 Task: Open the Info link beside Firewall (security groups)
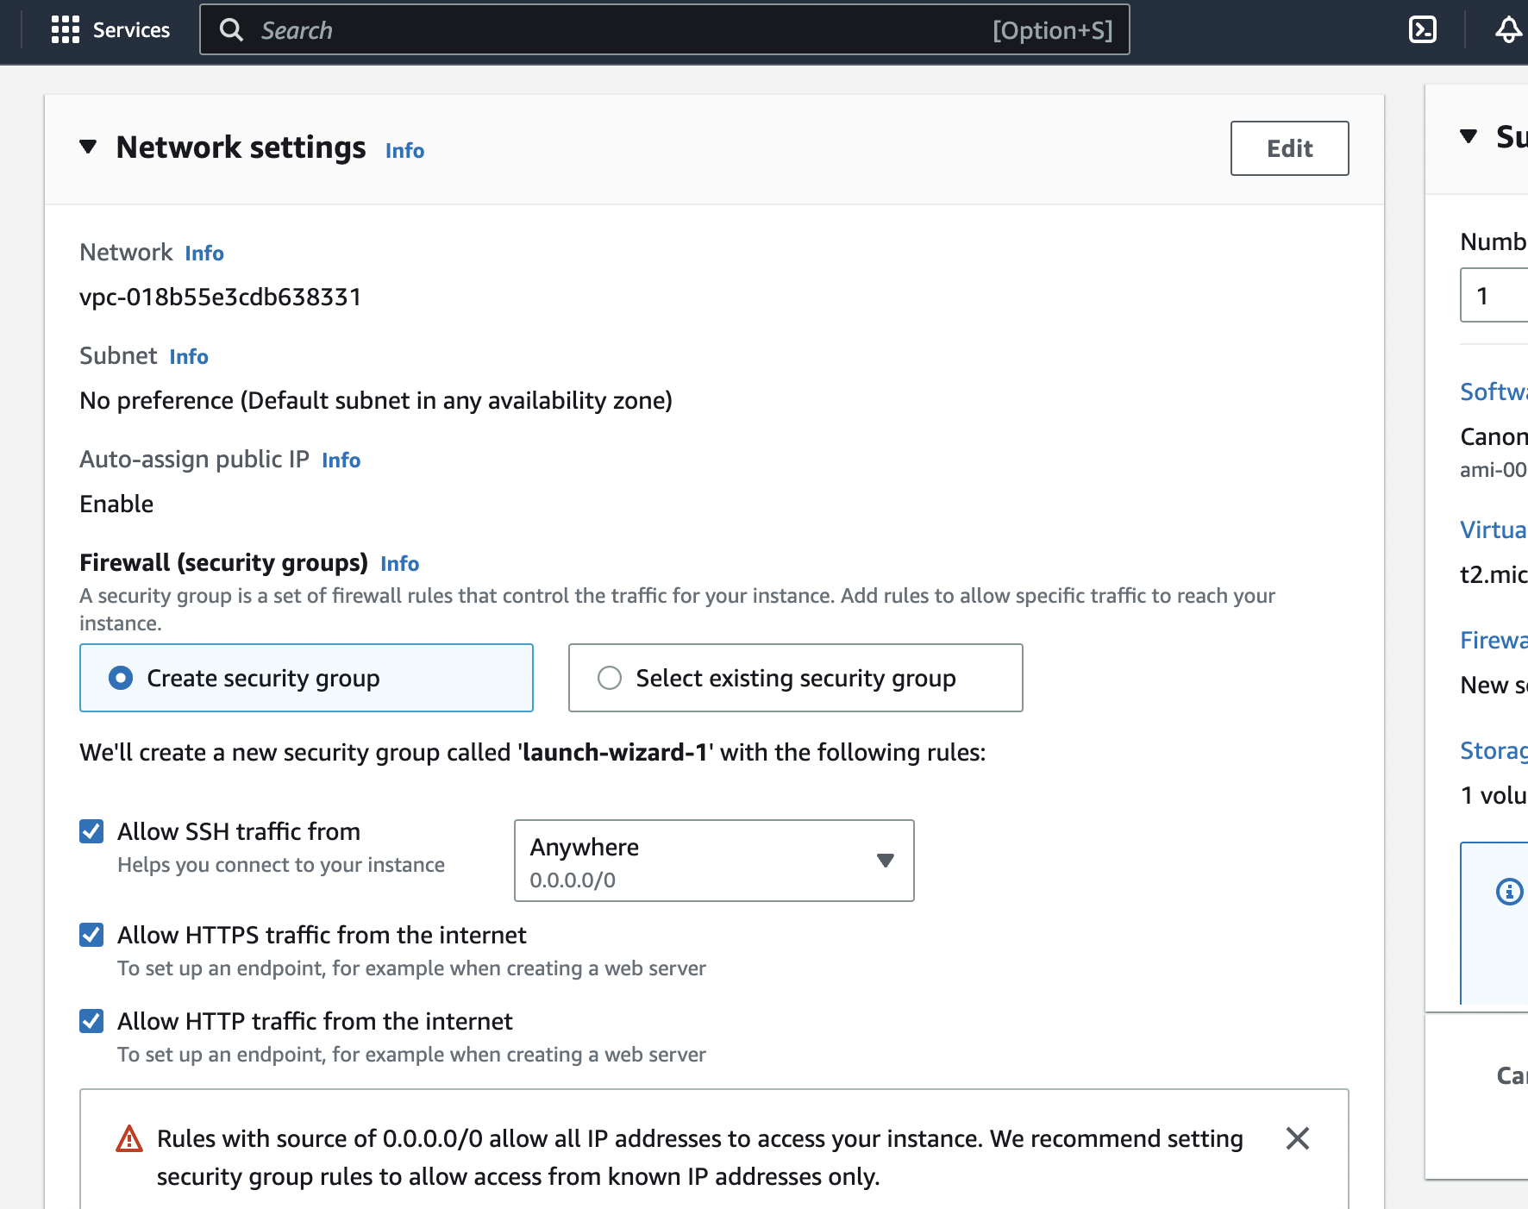pyautogui.click(x=399, y=564)
